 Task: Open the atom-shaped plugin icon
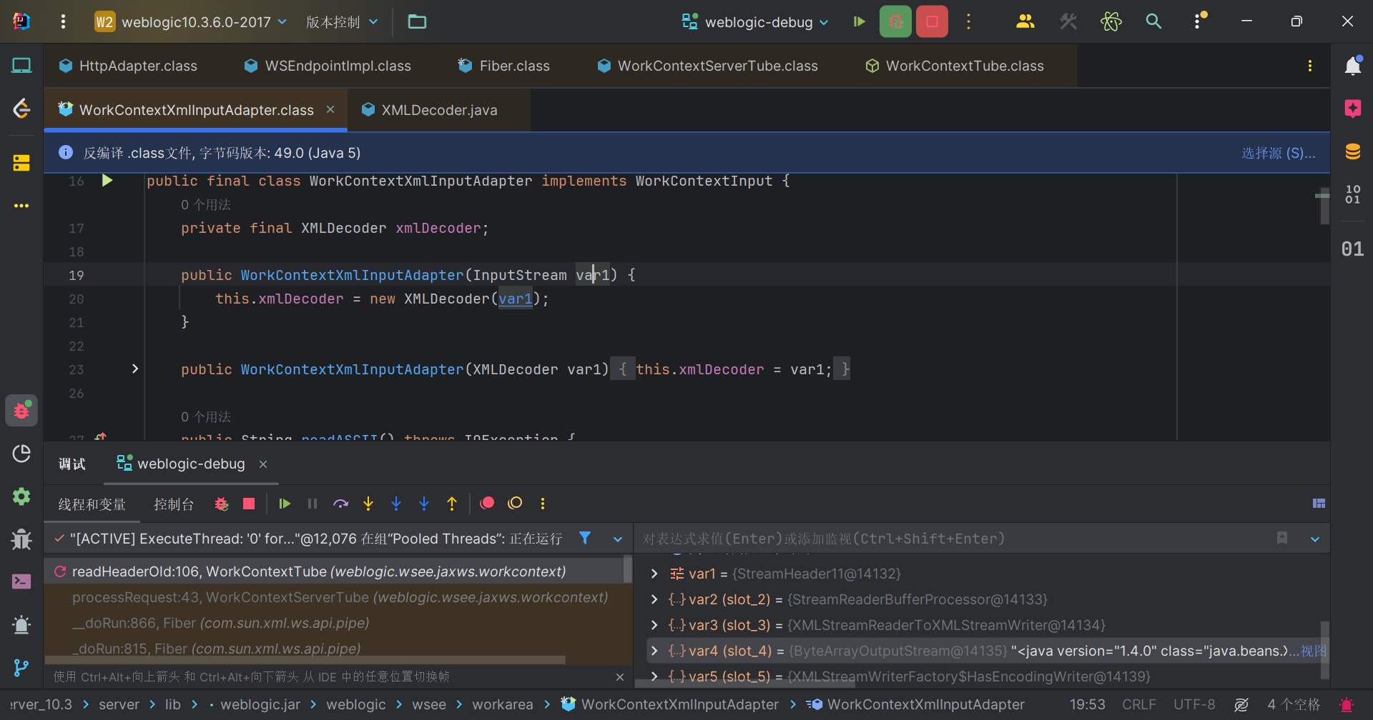pos(1111,21)
